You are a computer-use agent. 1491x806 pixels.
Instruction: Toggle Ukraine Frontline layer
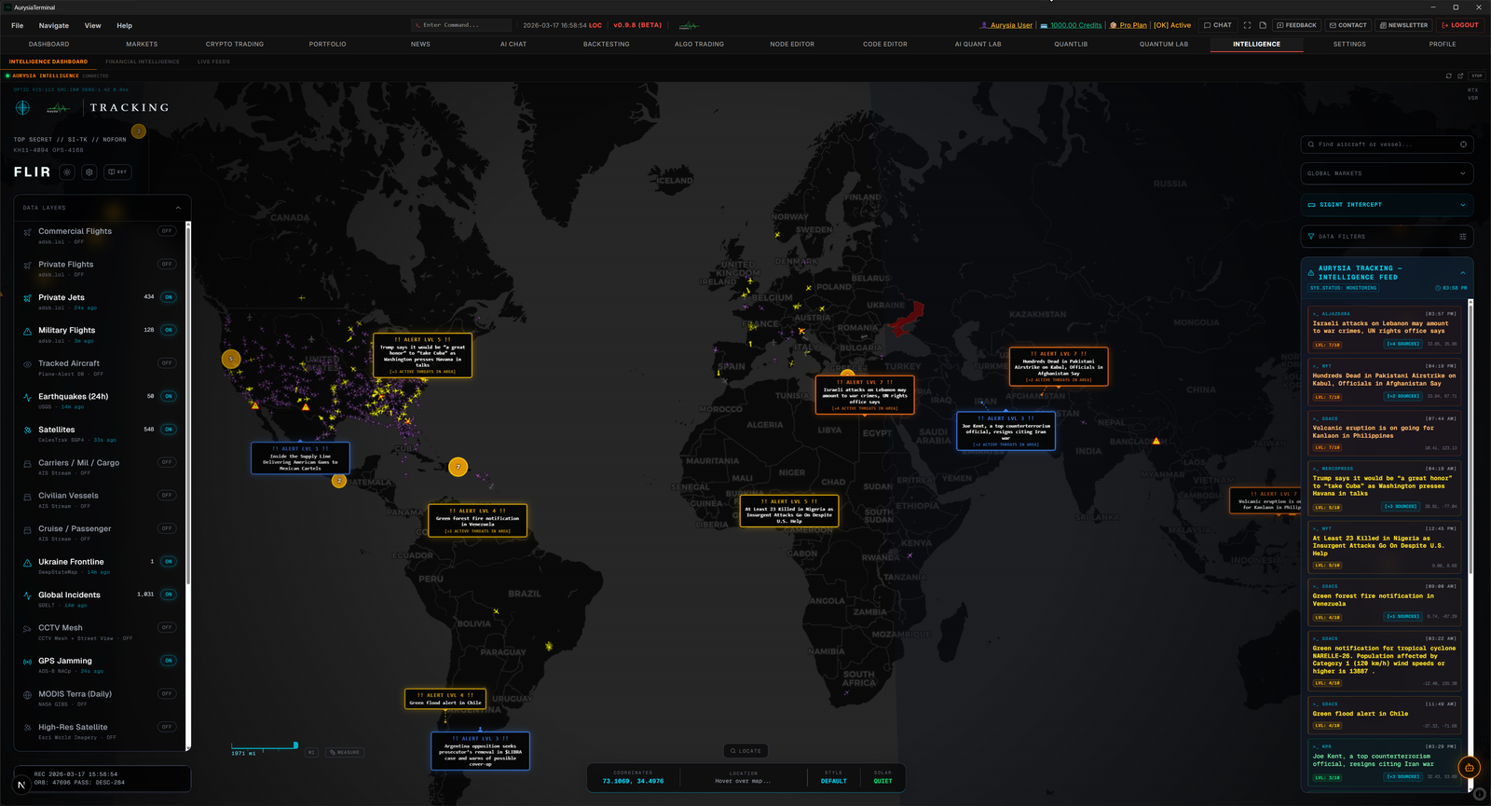pyautogui.click(x=168, y=562)
